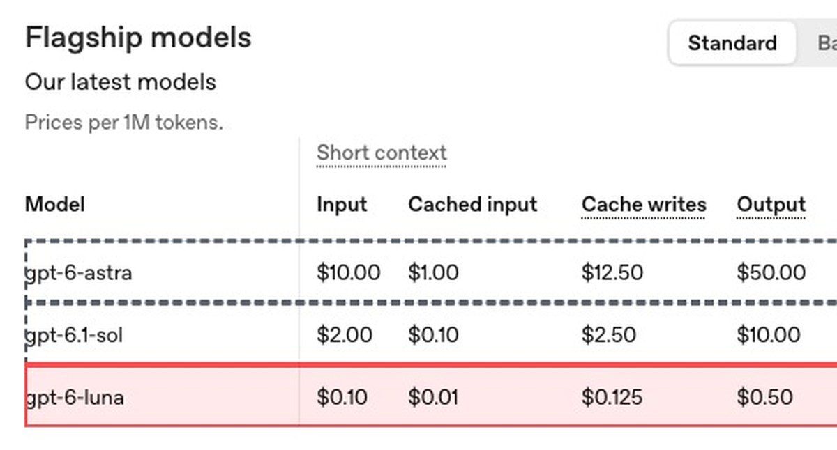Click the Prices per 1M tokens note
The image size is (837, 450).
(x=124, y=123)
